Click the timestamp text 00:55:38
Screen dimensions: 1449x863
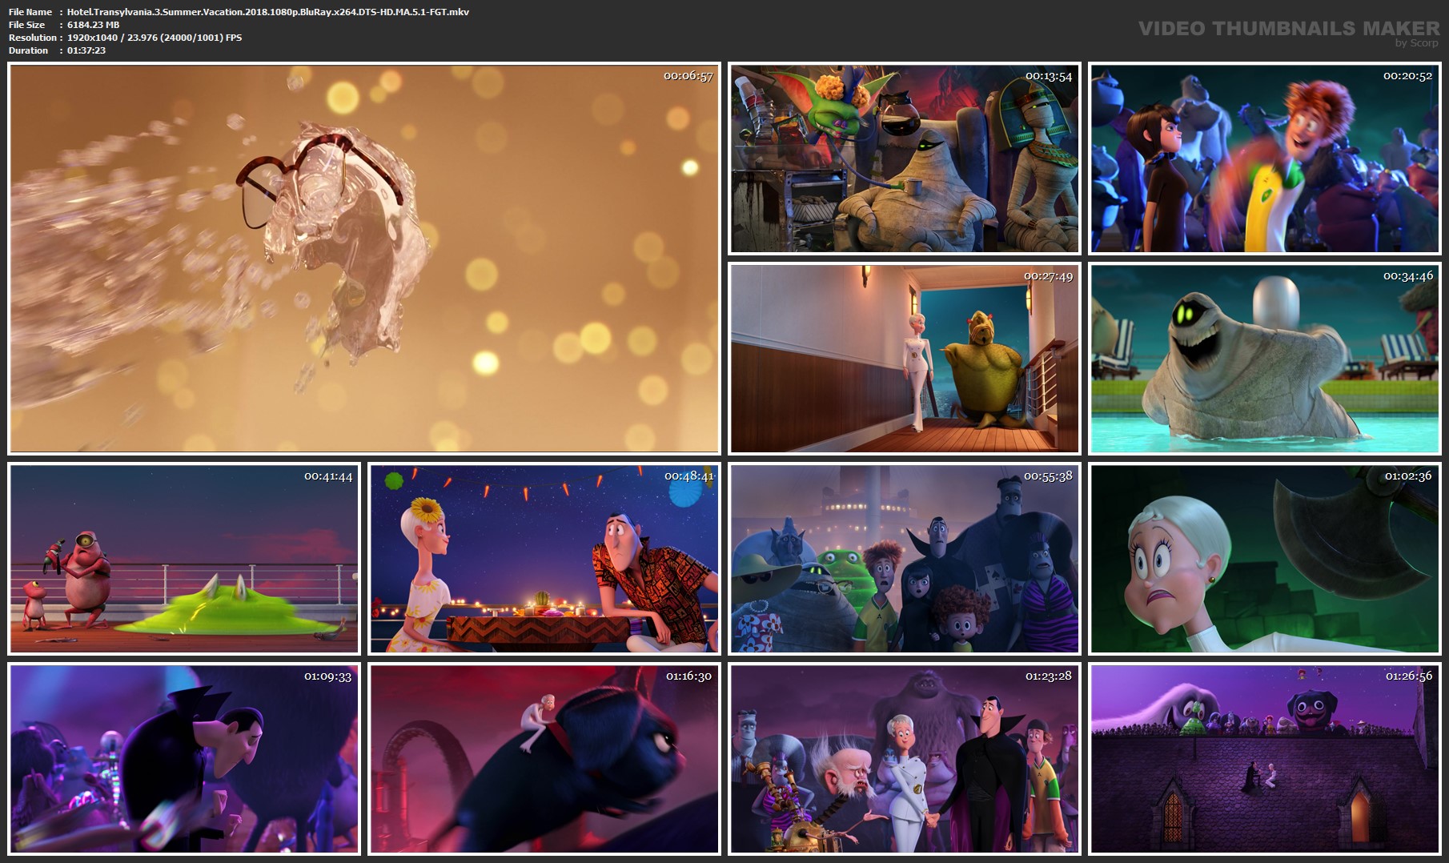tap(1049, 476)
